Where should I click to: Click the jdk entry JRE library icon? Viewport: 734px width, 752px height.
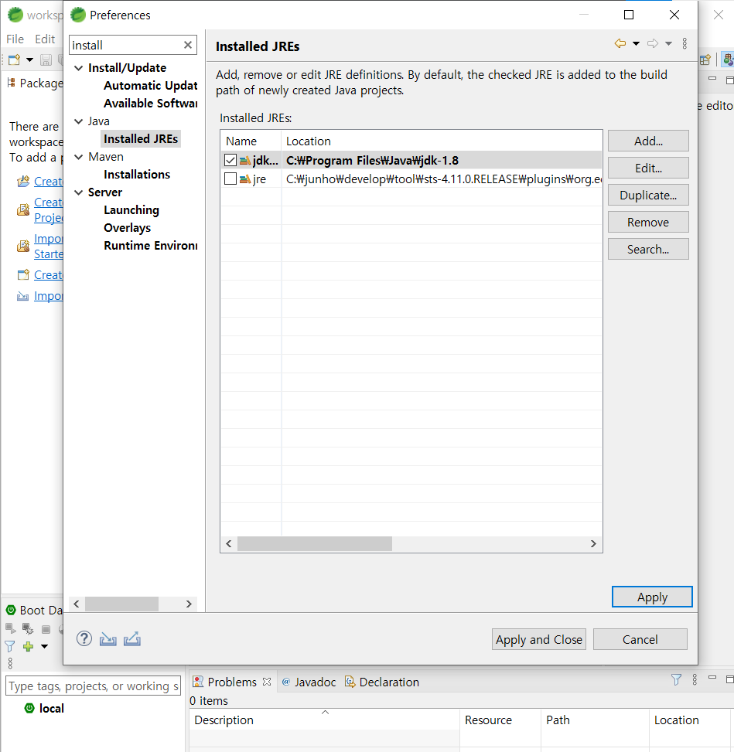245,161
